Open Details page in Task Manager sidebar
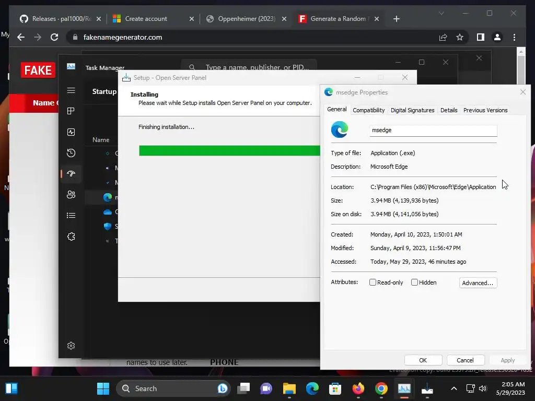Image resolution: width=535 pixels, height=401 pixels. [71, 216]
